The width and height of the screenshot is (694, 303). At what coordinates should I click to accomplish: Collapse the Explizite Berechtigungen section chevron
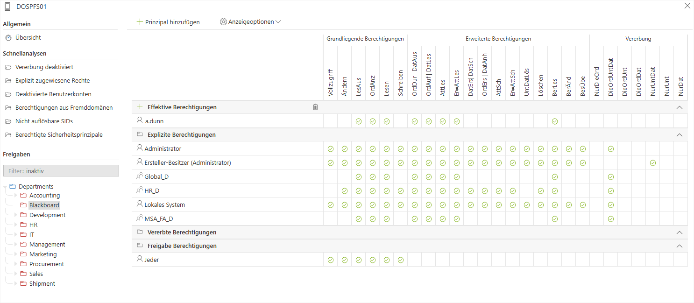[680, 135]
